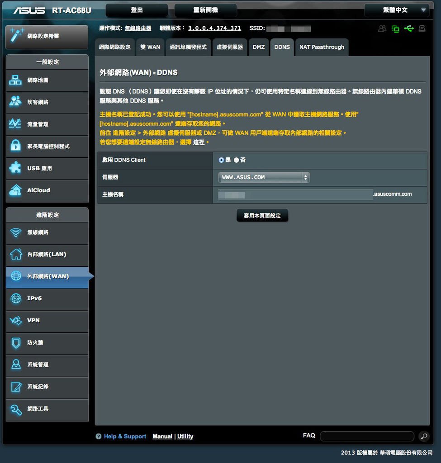441x463 pixels.
Task: Open the IPv6 icon
Action: tap(16, 298)
